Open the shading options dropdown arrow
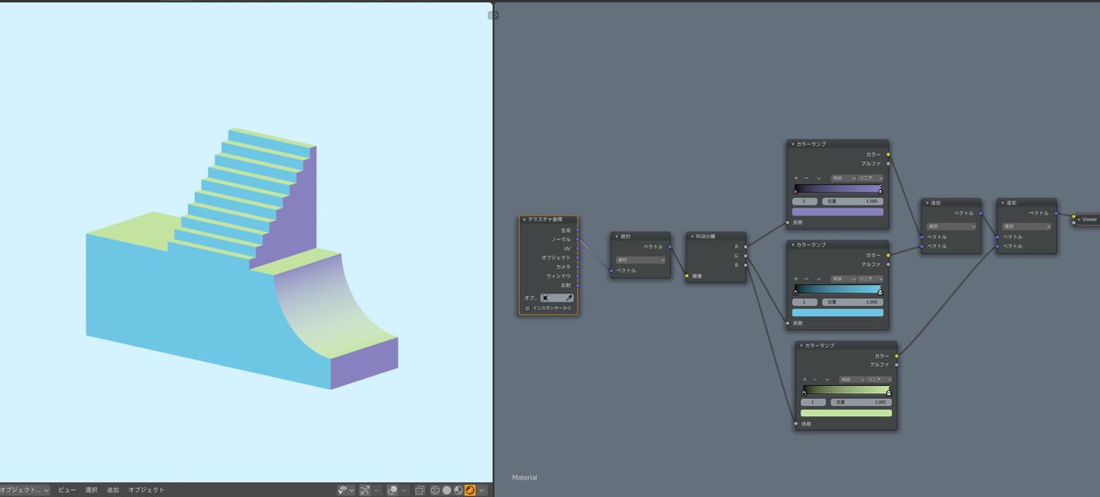The width and height of the screenshot is (1100, 497). 481,491
